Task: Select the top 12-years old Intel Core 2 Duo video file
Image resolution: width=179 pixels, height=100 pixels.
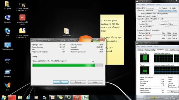Action: click(22, 7)
